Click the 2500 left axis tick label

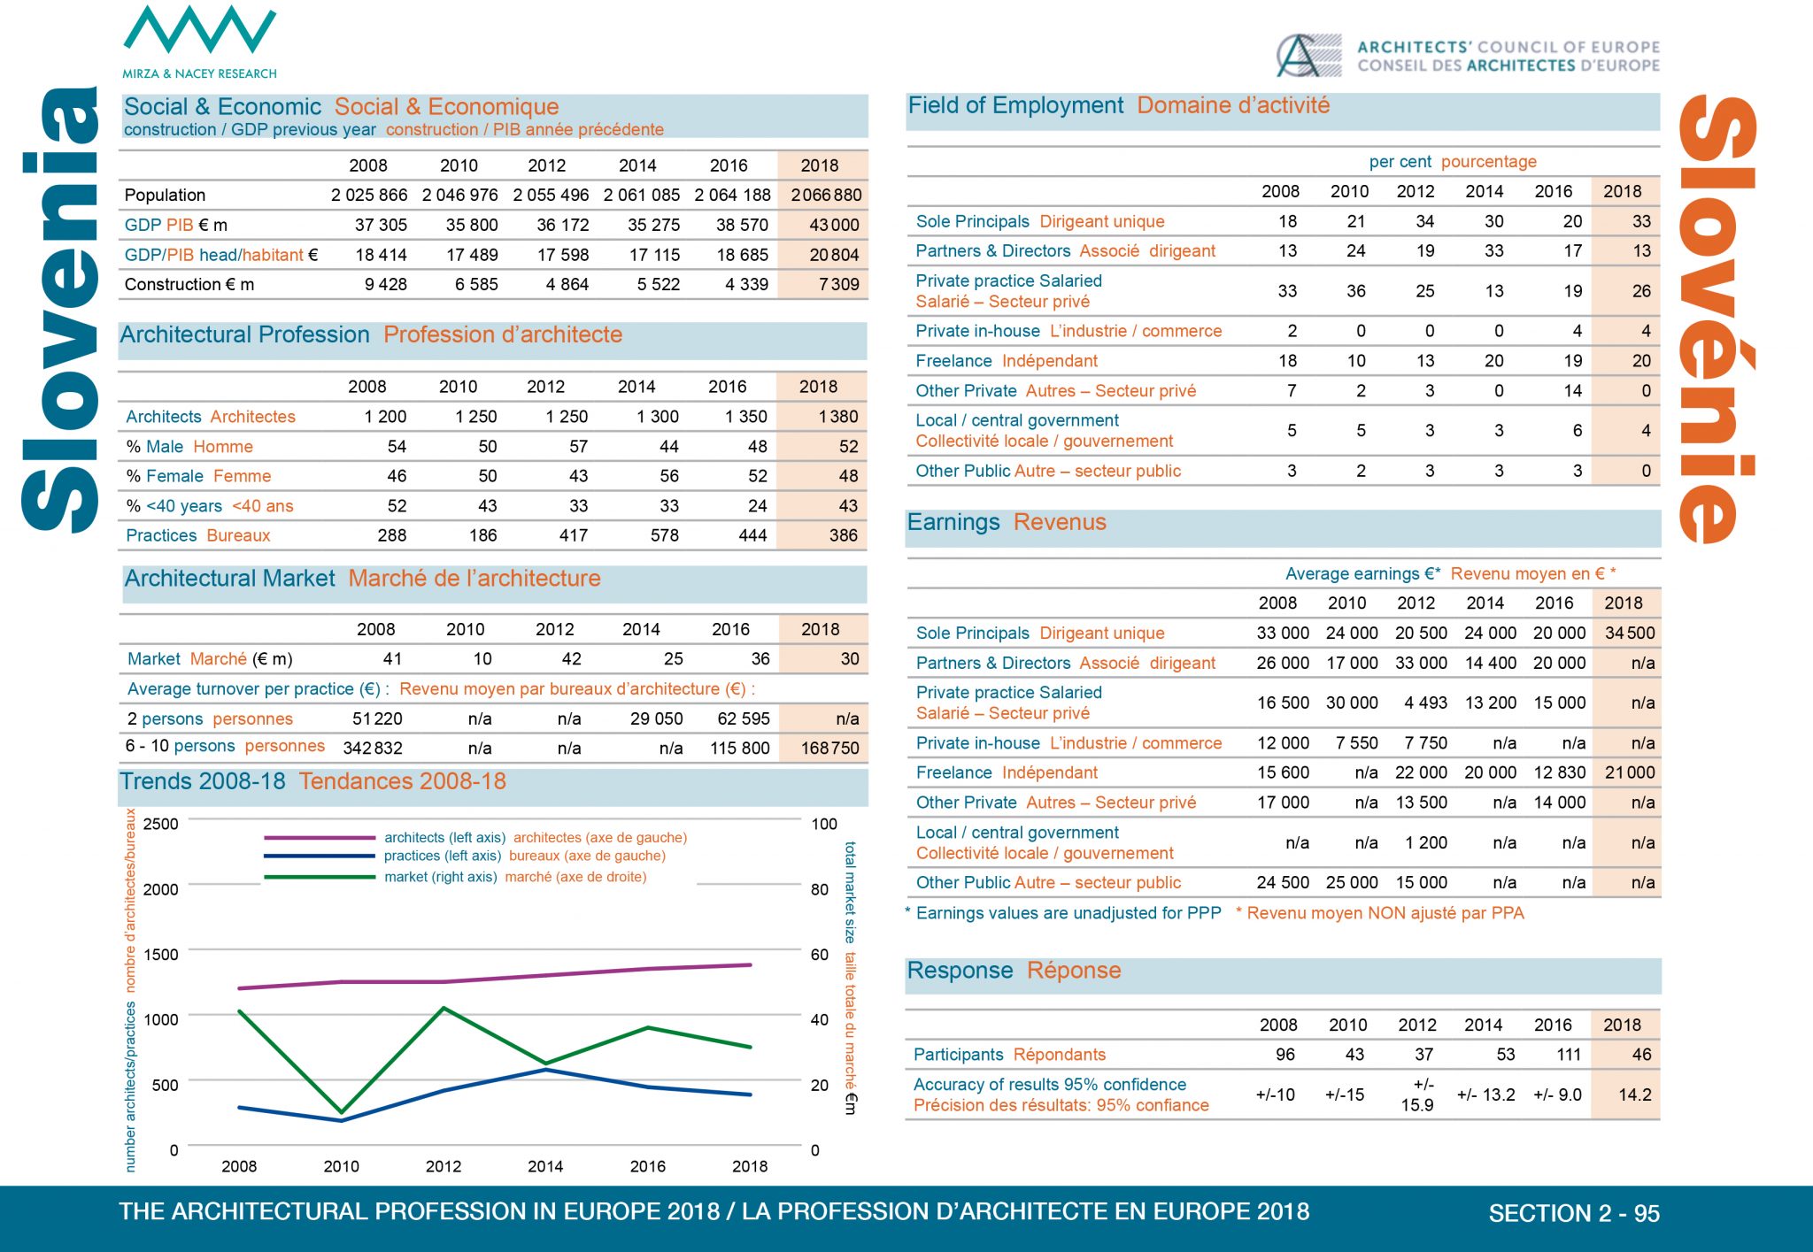pos(160,824)
